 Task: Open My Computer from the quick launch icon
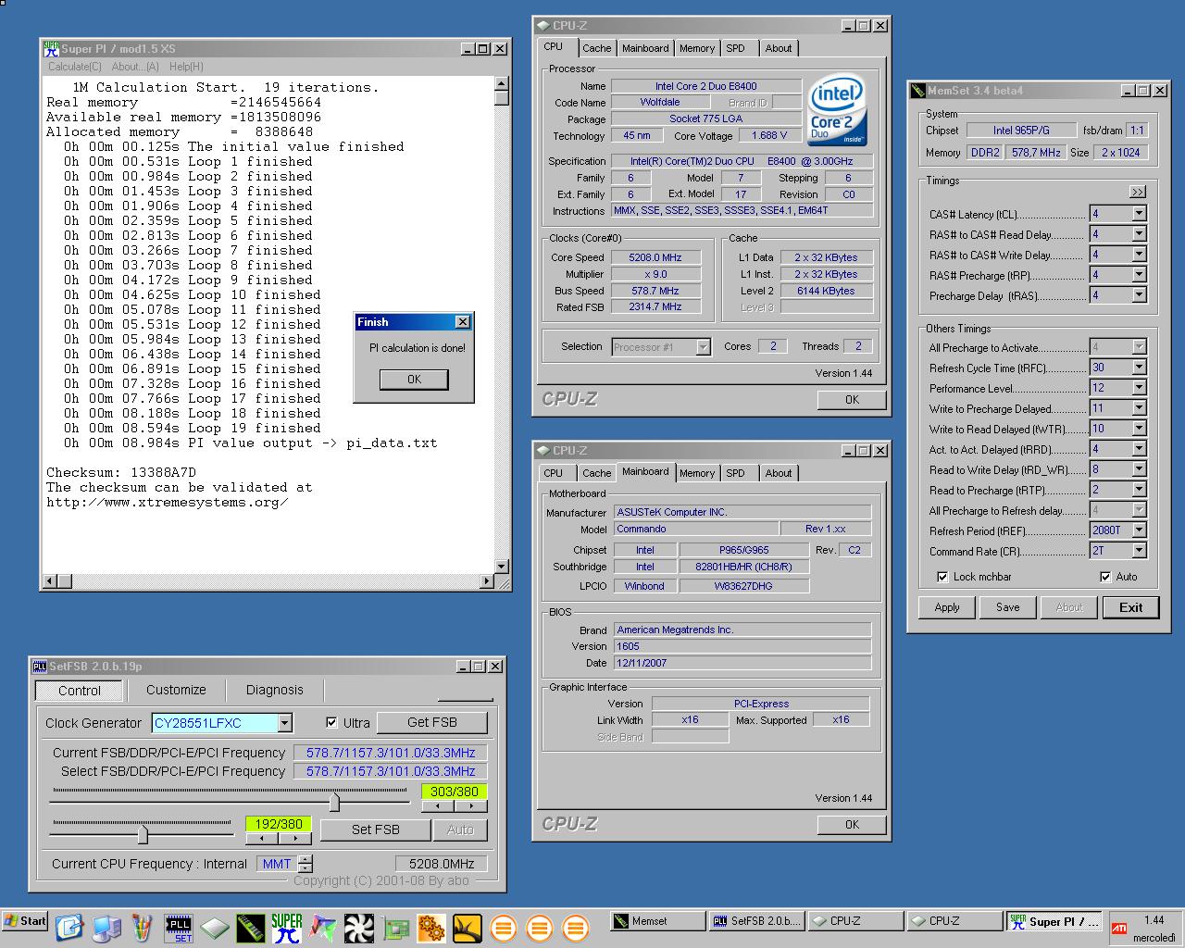[x=106, y=928]
